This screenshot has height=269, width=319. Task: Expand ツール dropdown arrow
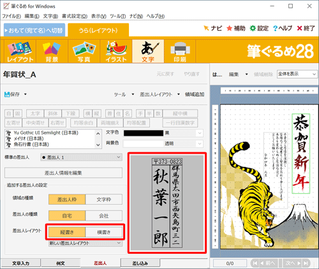[133, 94]
